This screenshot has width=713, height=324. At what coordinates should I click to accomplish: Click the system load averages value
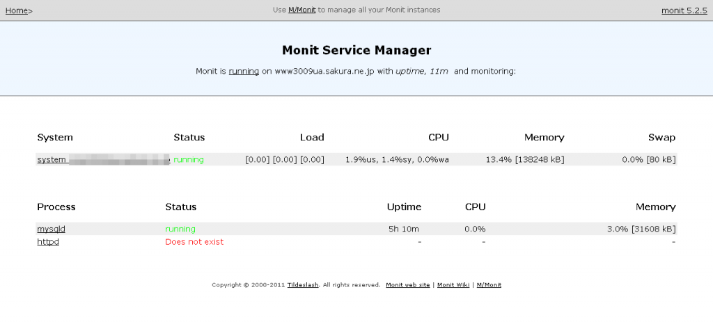[x=285, y=159]
